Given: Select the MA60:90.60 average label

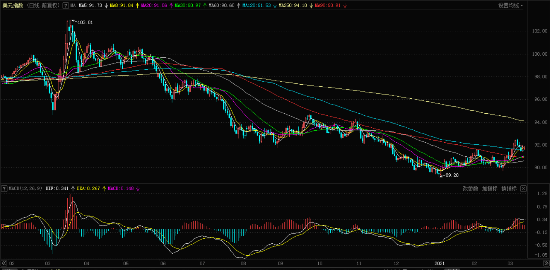Looking at the screenshot, I should 221,5.
